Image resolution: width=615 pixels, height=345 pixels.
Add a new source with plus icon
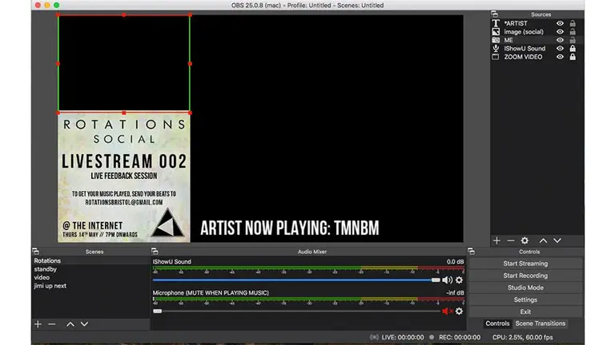[496, 240]
